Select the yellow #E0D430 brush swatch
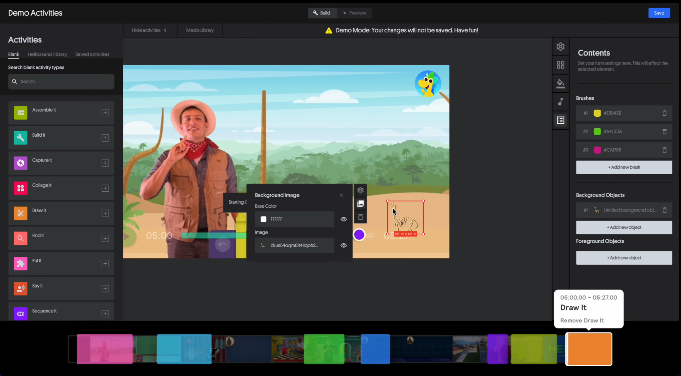Image resolution: width=681 pixels, height=376 pixels. click(597, 113)
